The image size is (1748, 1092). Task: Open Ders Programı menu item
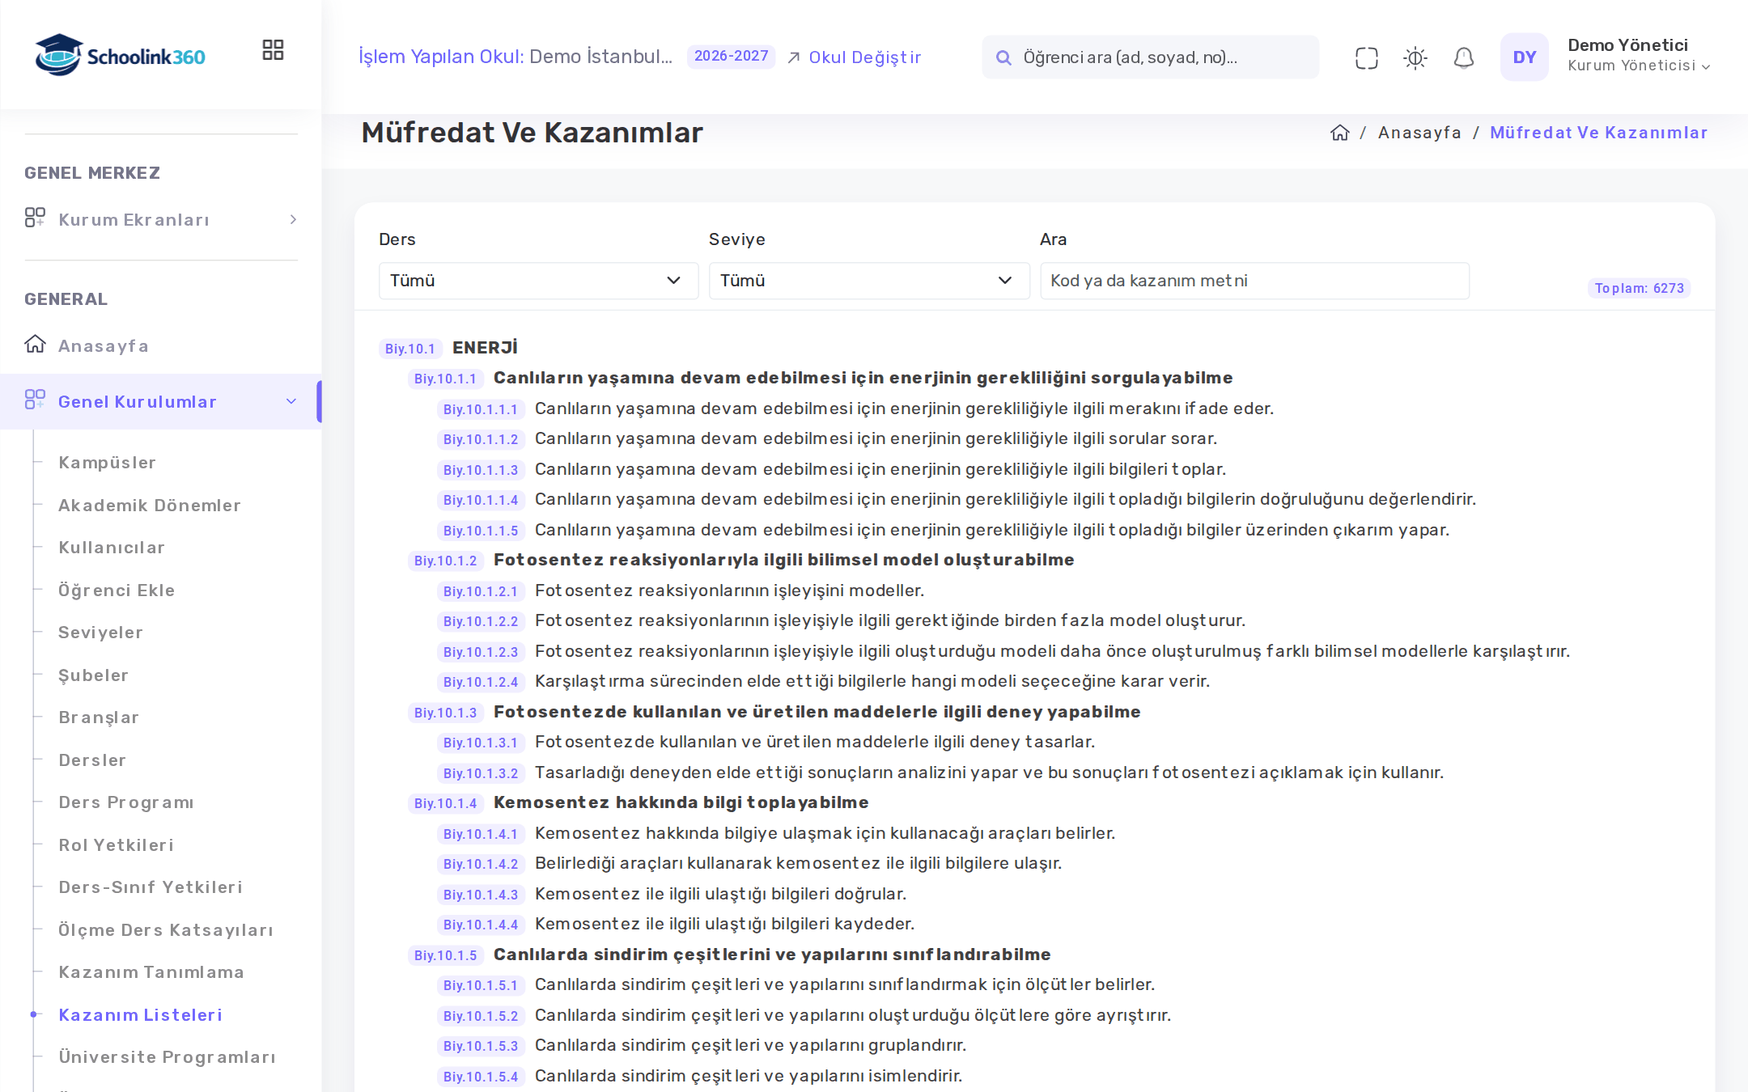[x=126, y=802]
